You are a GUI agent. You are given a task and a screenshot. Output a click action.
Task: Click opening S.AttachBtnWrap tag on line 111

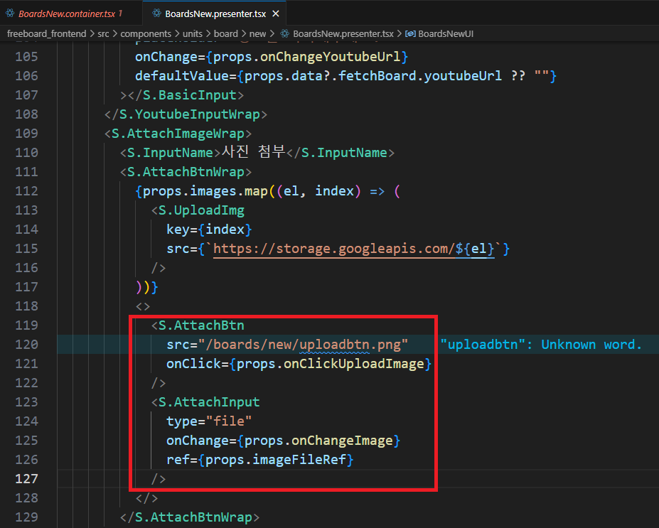tap(186, 172)
